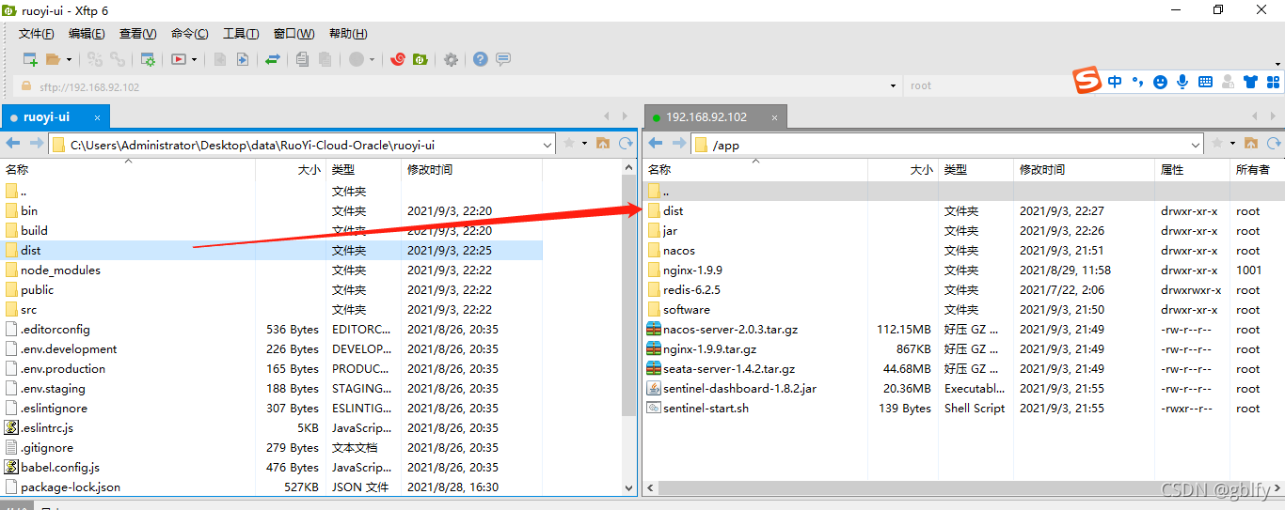
Task: Open the 工具(T) menu
Action: (x=241, y=34)
